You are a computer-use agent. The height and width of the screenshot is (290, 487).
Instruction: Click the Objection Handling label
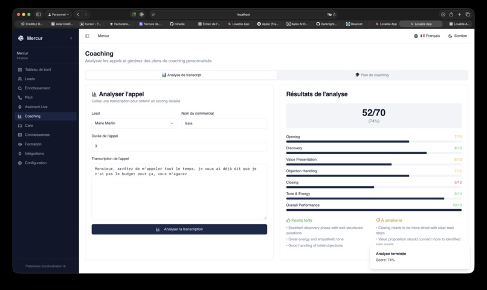(302, 171)
